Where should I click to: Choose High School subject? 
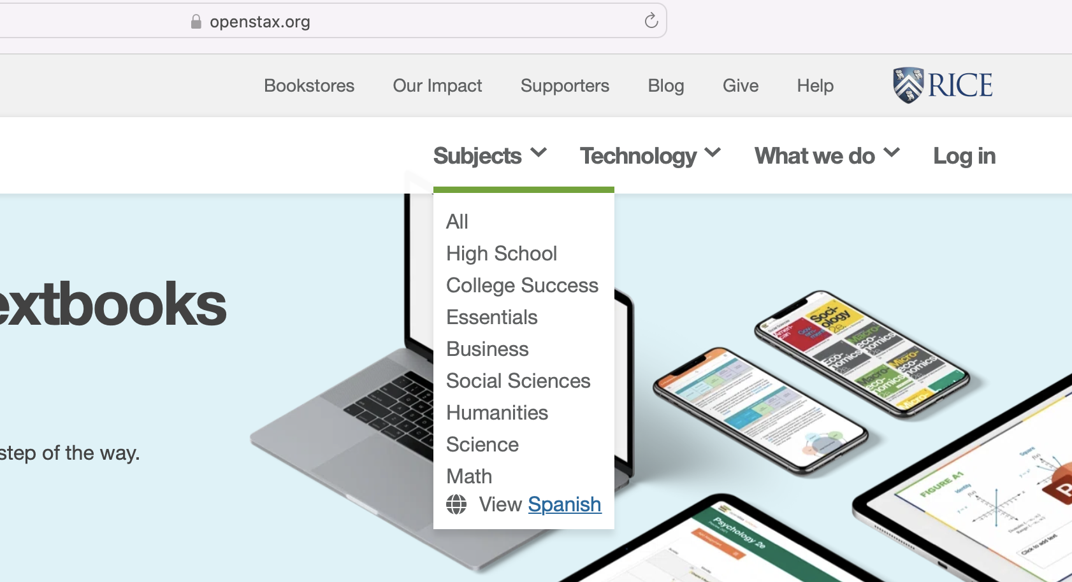[x=502, y=253]
